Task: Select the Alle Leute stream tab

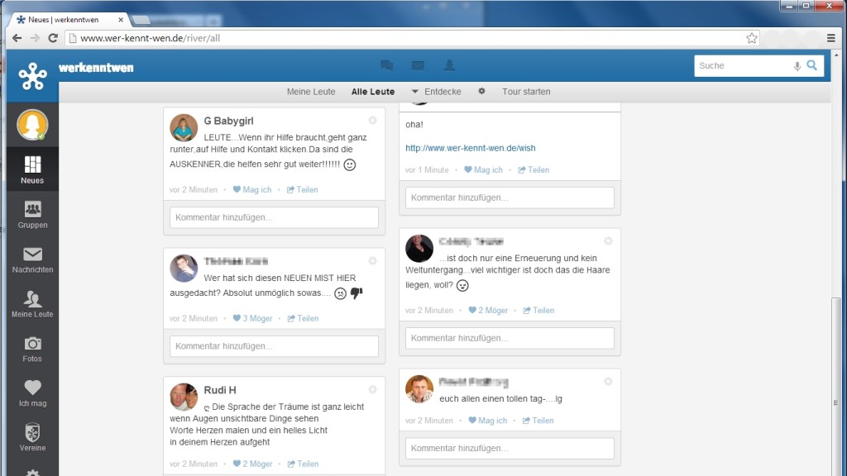Action: point(373,92)
